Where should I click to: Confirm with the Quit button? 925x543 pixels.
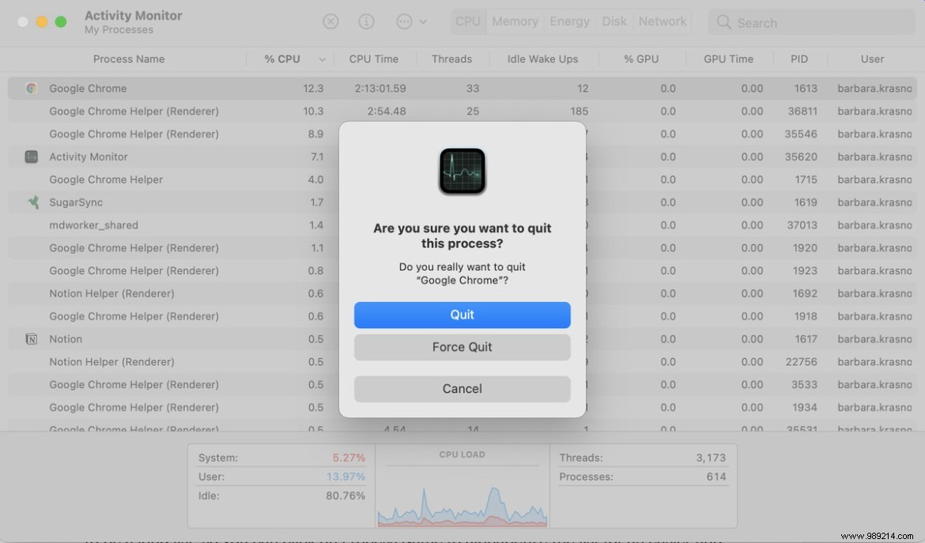click(462, 315)
